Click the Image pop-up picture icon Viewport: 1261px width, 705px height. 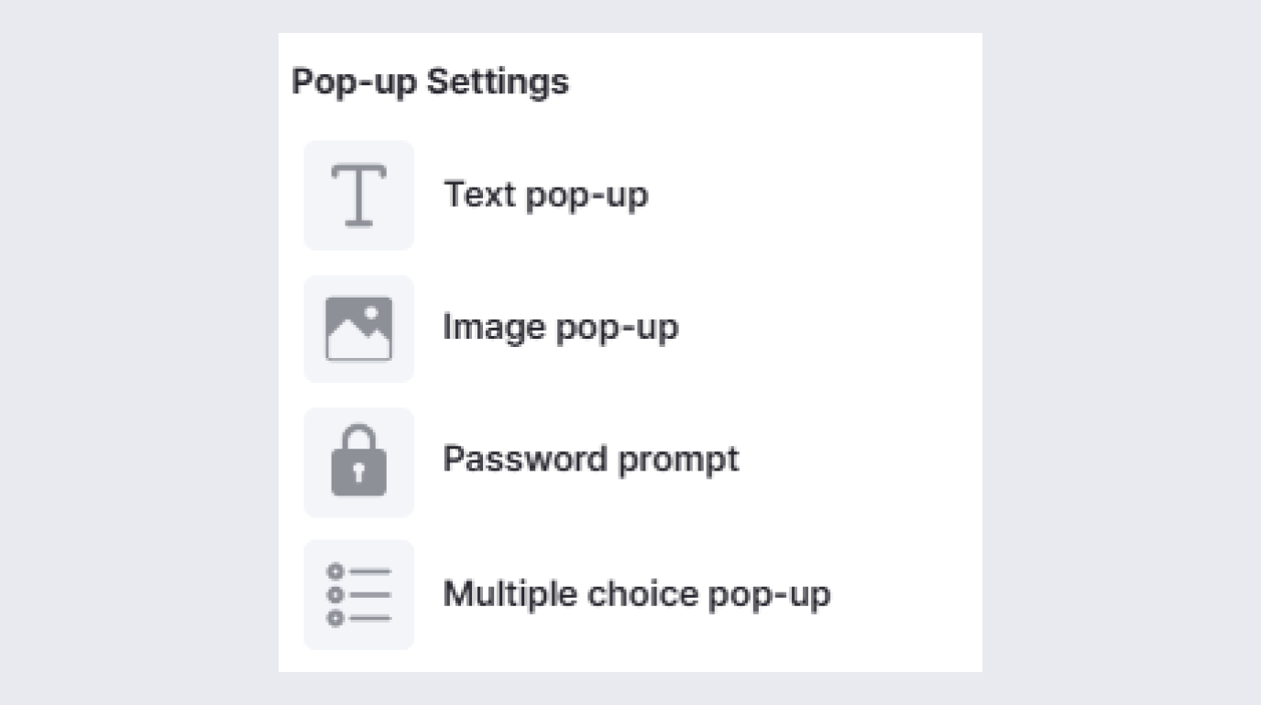point(358,327)
